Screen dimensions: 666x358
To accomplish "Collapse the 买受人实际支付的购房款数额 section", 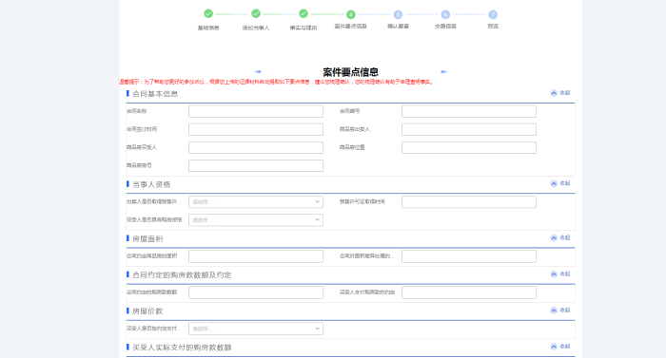I will [x=560, y=347].
